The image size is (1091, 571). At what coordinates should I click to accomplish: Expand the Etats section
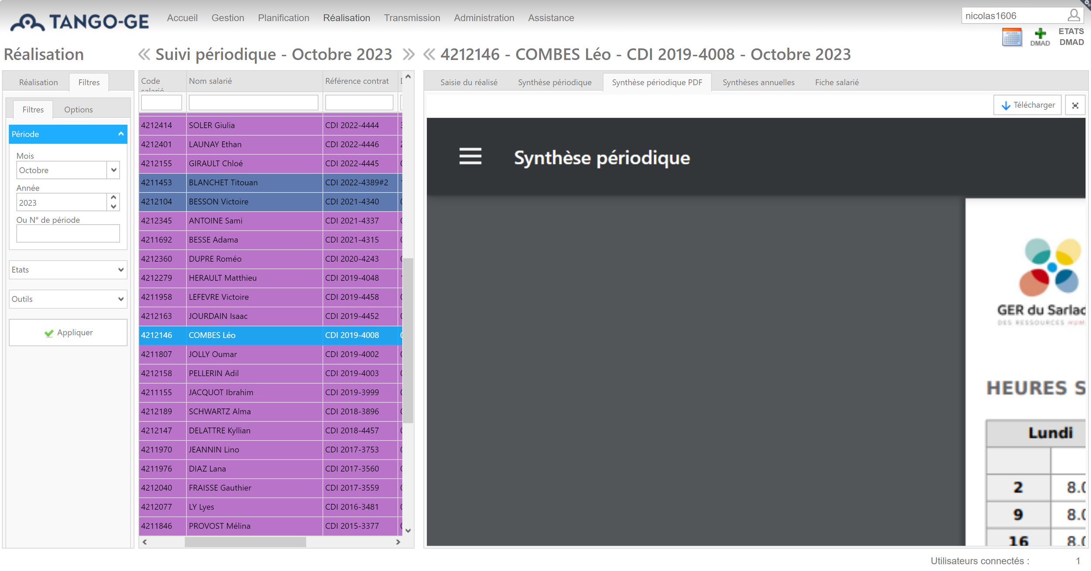click(68, 270)
